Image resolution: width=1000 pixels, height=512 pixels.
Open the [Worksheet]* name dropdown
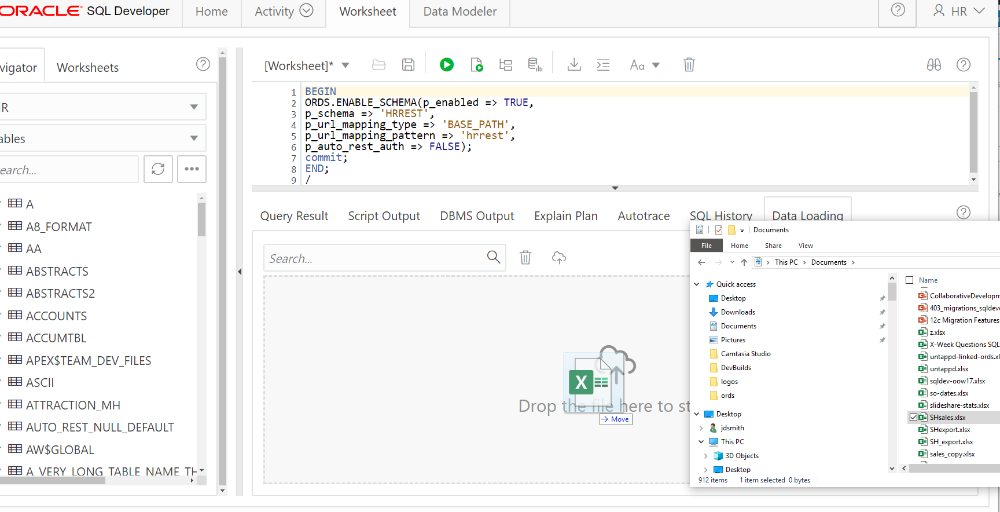(345, 65)
